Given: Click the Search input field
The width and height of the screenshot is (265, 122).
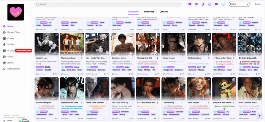Looking at the screenshot, I should tap(108, 4).
